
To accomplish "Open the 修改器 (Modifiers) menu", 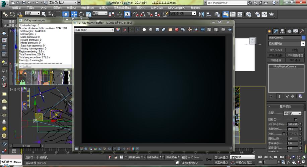I will (x=87, y=7).
